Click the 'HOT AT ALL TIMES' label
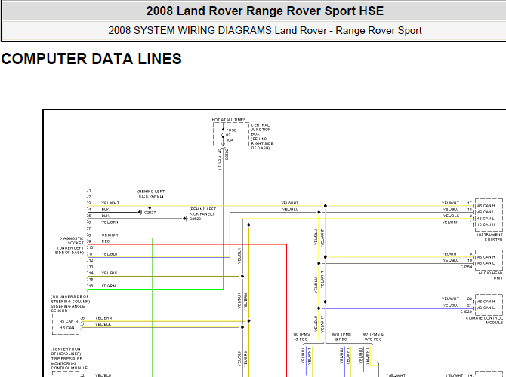 pos(229,120)
